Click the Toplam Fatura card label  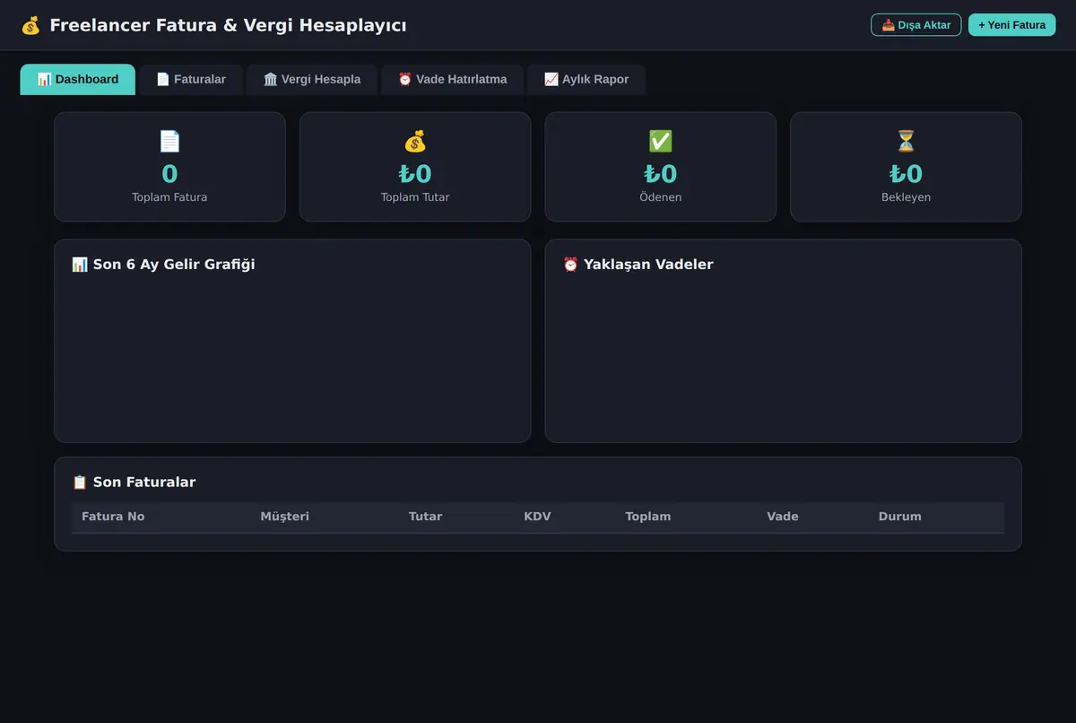tap(169, 197)
